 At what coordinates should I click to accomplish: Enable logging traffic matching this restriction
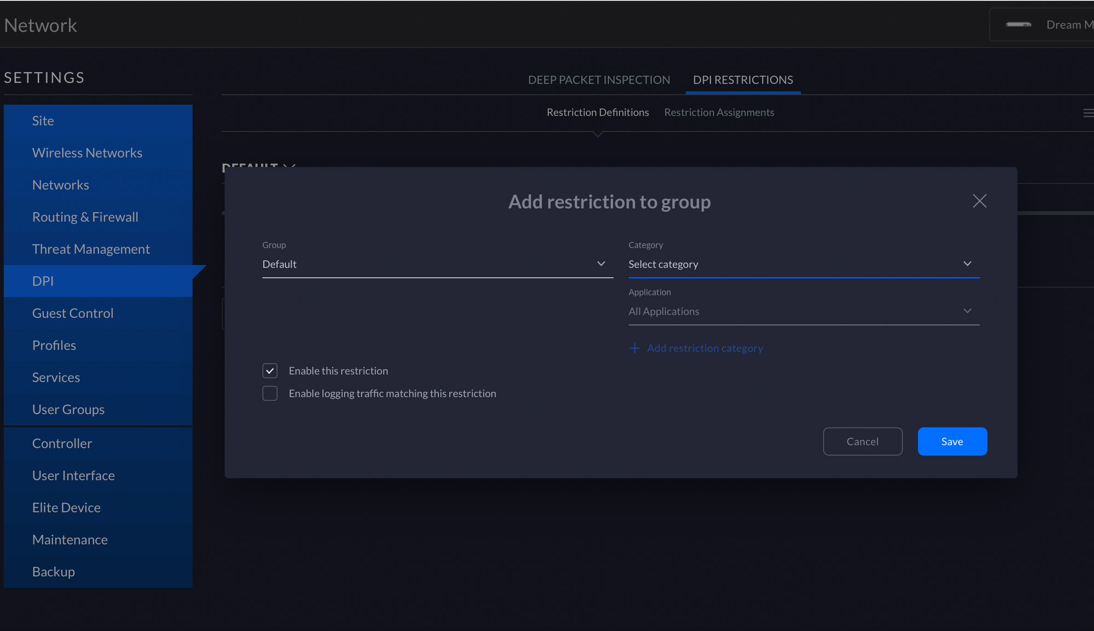point(270,394)
